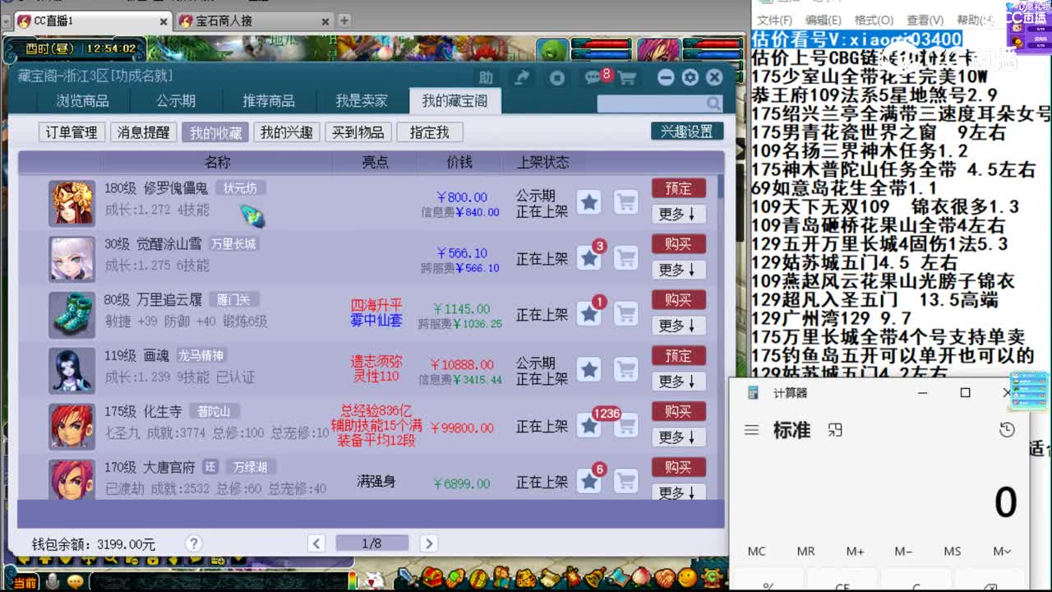Click 购买 for 化生寺 character
Viewport: 1052px width, 592px height.
click(x=679, y=411)
